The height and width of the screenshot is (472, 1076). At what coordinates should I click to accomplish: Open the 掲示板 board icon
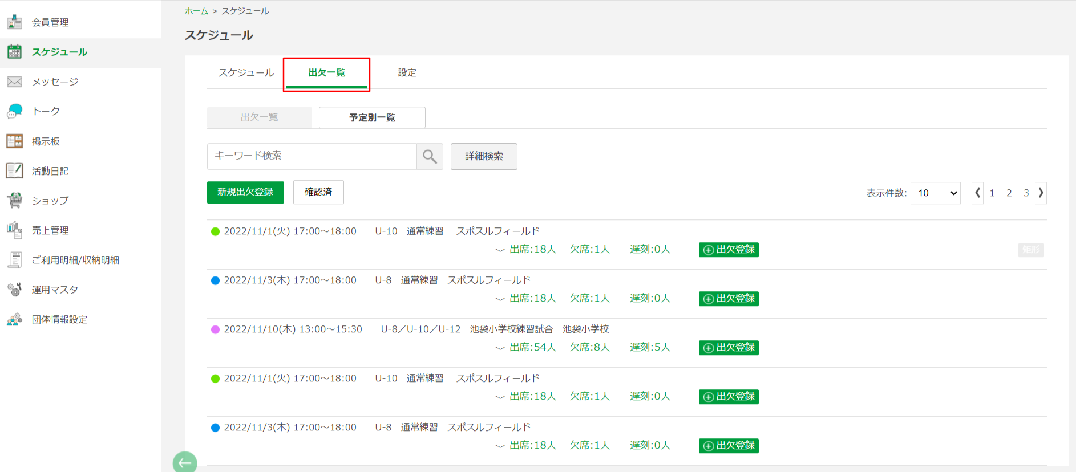tap(14, 141)
